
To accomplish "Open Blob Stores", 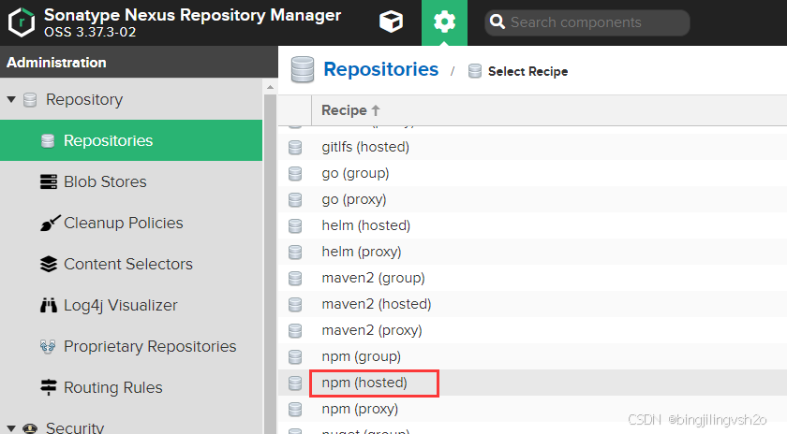I will pos(105,181).
